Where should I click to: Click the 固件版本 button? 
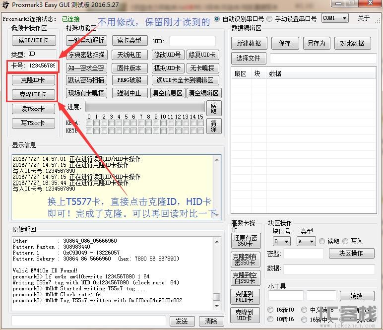point(129,68)
